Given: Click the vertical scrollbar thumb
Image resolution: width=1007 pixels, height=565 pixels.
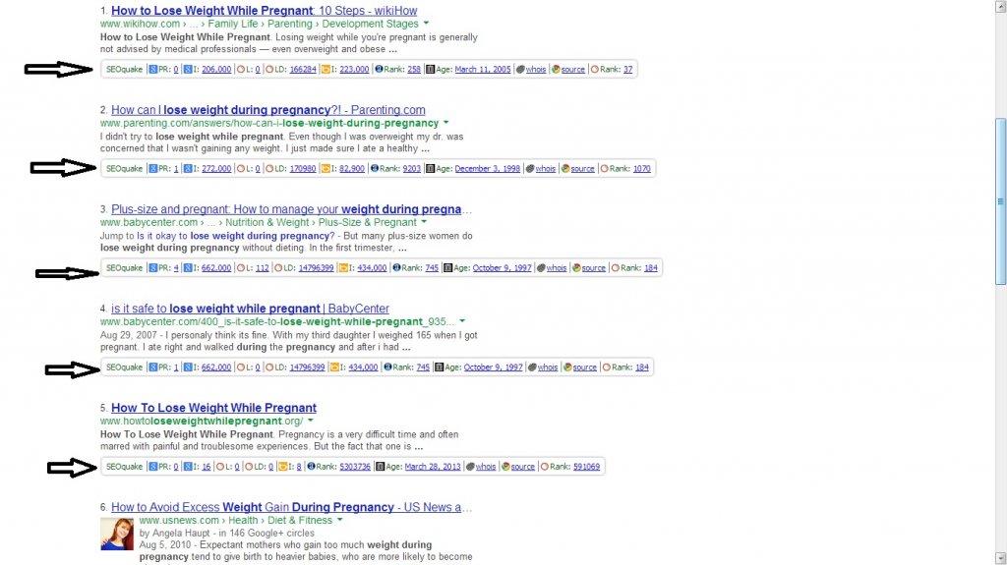Looking at the screenshot, I should click(1000, 201).
